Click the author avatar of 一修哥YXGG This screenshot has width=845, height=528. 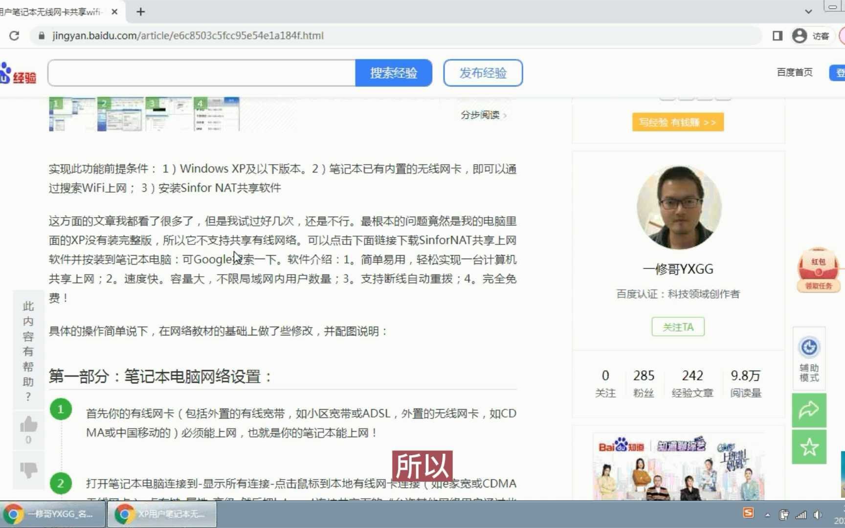tap(679, 206)
